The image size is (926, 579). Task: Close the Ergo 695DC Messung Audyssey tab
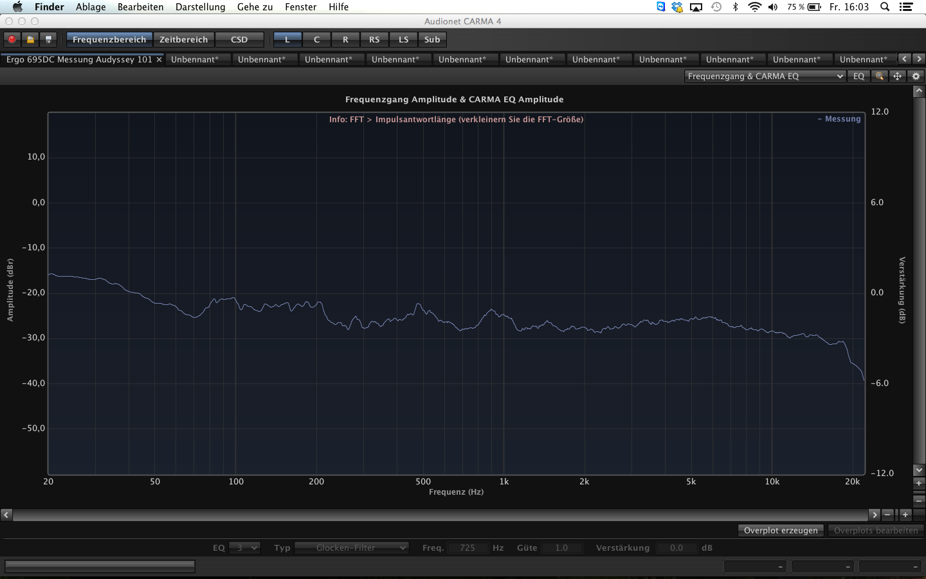pyautogui.click(x=159, y=59)
